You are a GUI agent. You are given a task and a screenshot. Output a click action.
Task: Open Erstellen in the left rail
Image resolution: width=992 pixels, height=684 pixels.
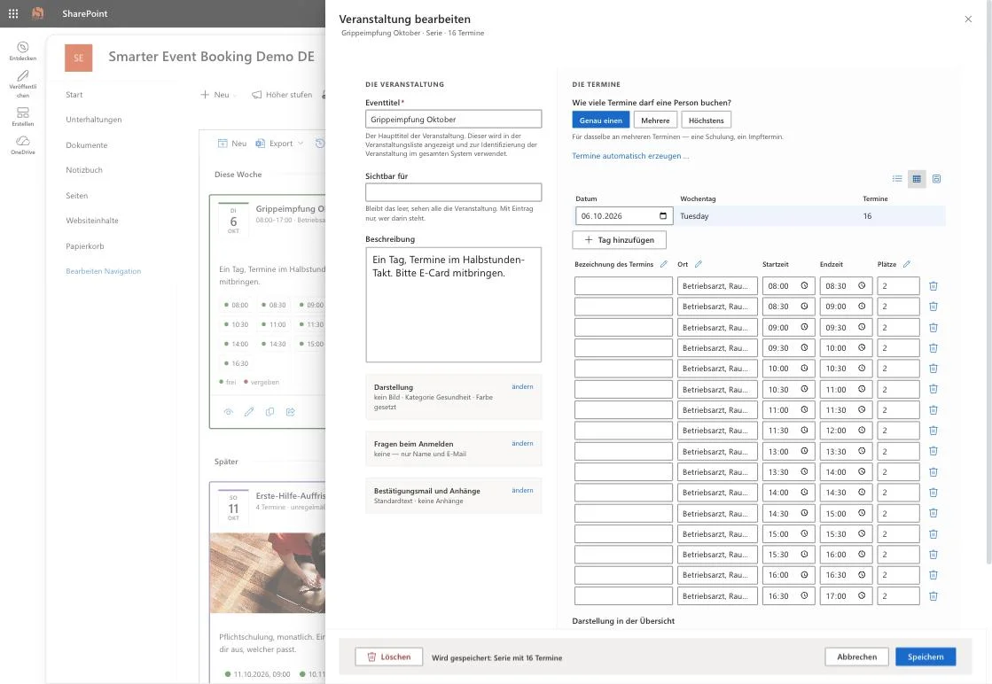(x=23, y=116)
